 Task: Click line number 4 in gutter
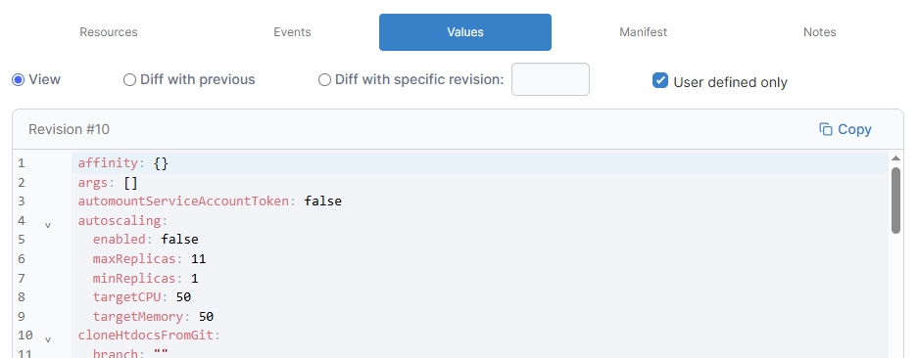pos(22,220)
